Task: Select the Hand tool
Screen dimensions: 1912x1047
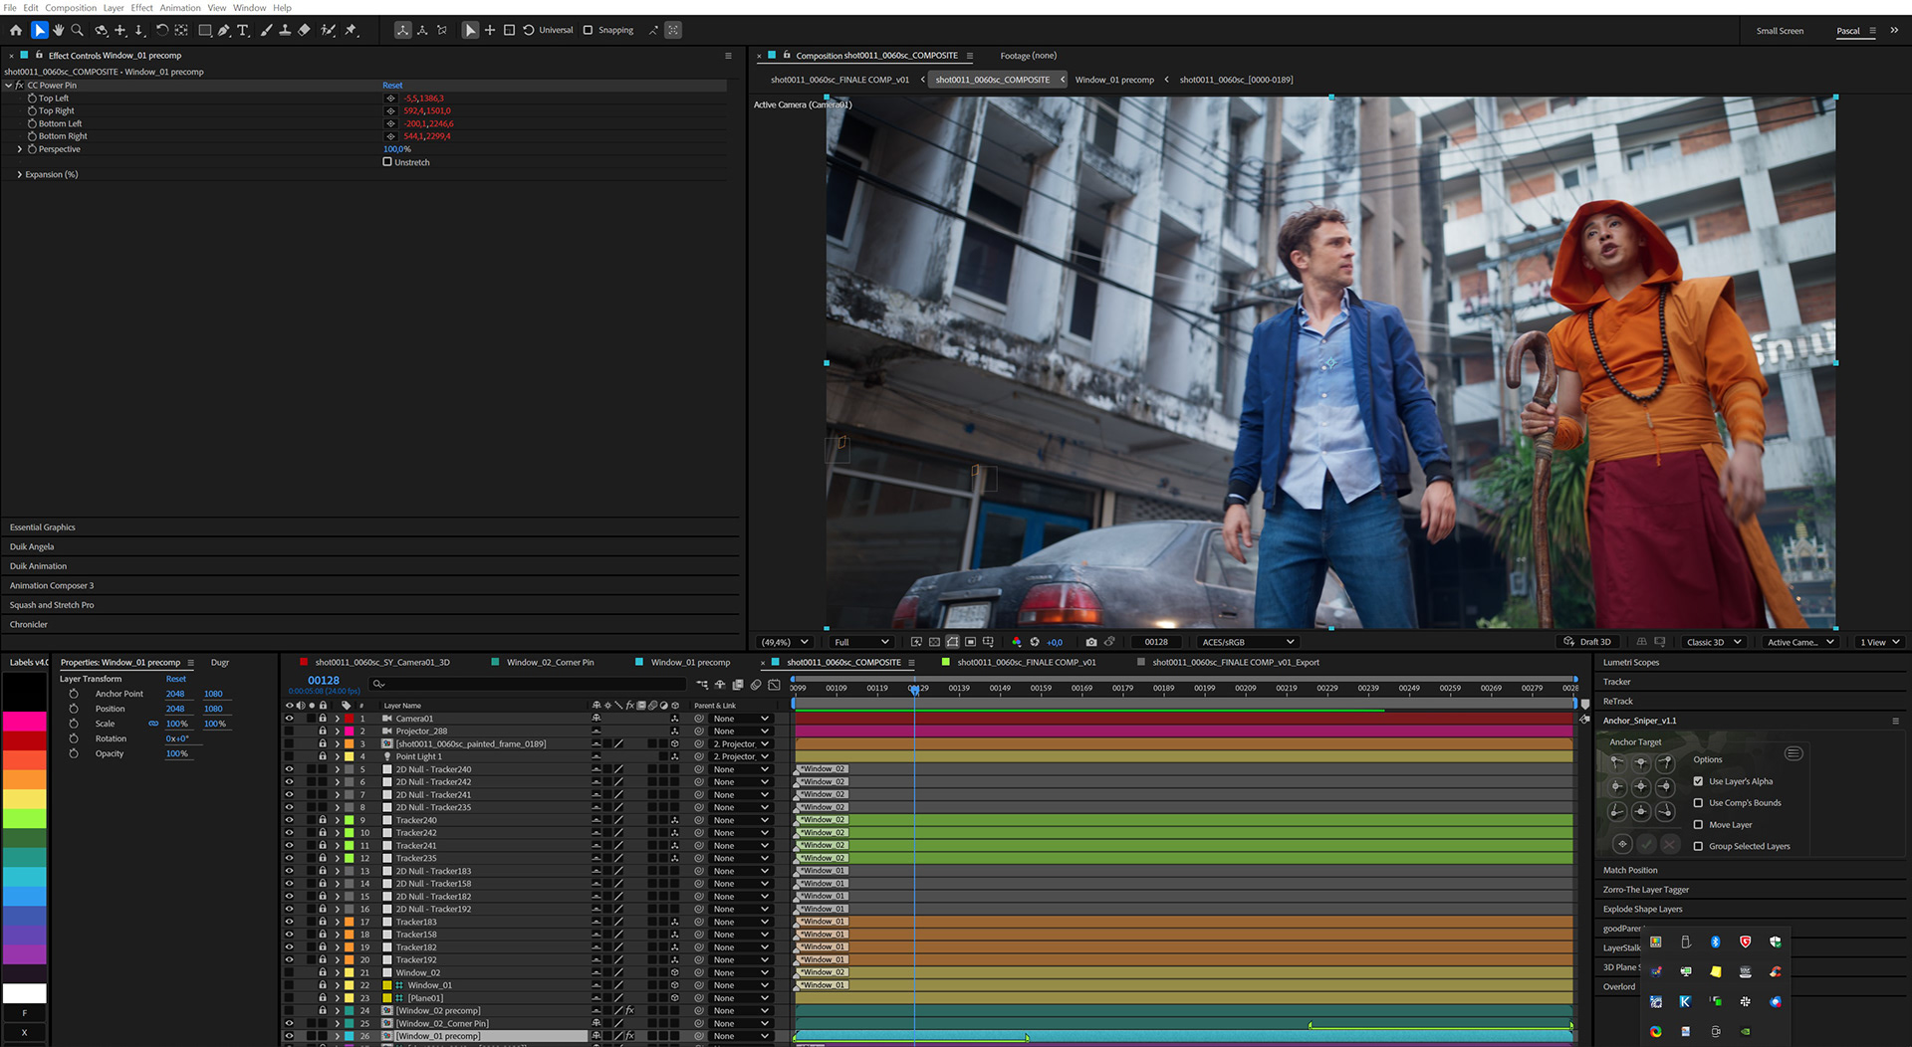Action: click(x=58, y=30)
